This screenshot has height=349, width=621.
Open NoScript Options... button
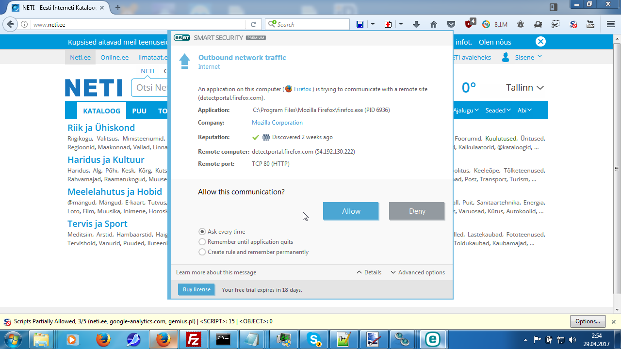tap(588, 321)
